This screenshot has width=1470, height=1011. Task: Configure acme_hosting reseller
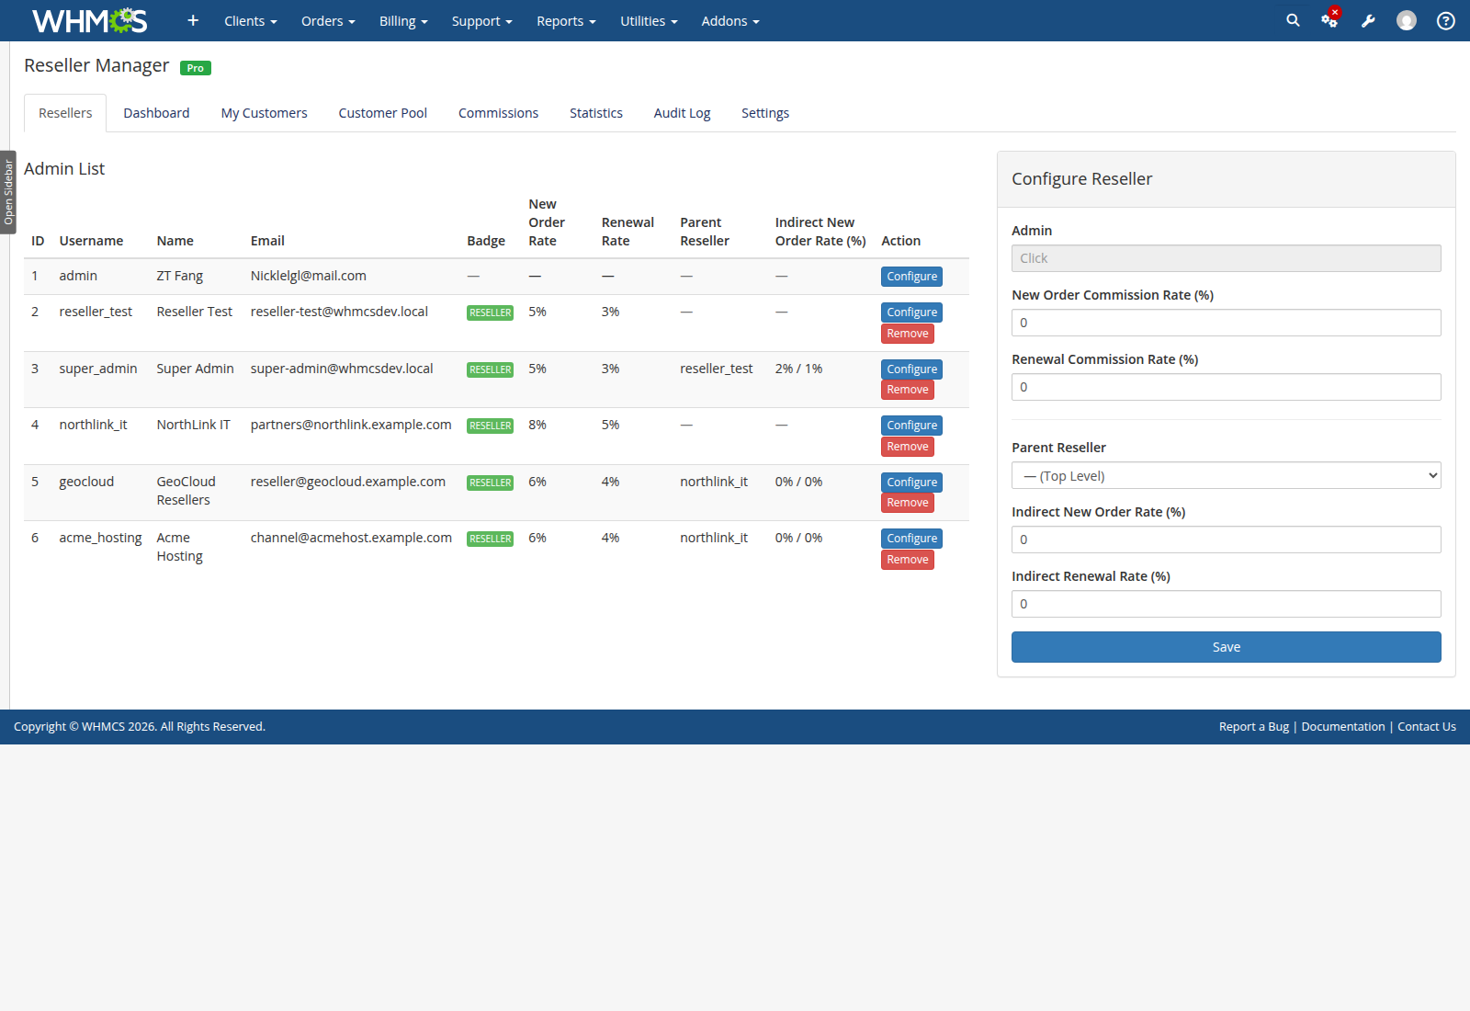[x=911, y=539]
